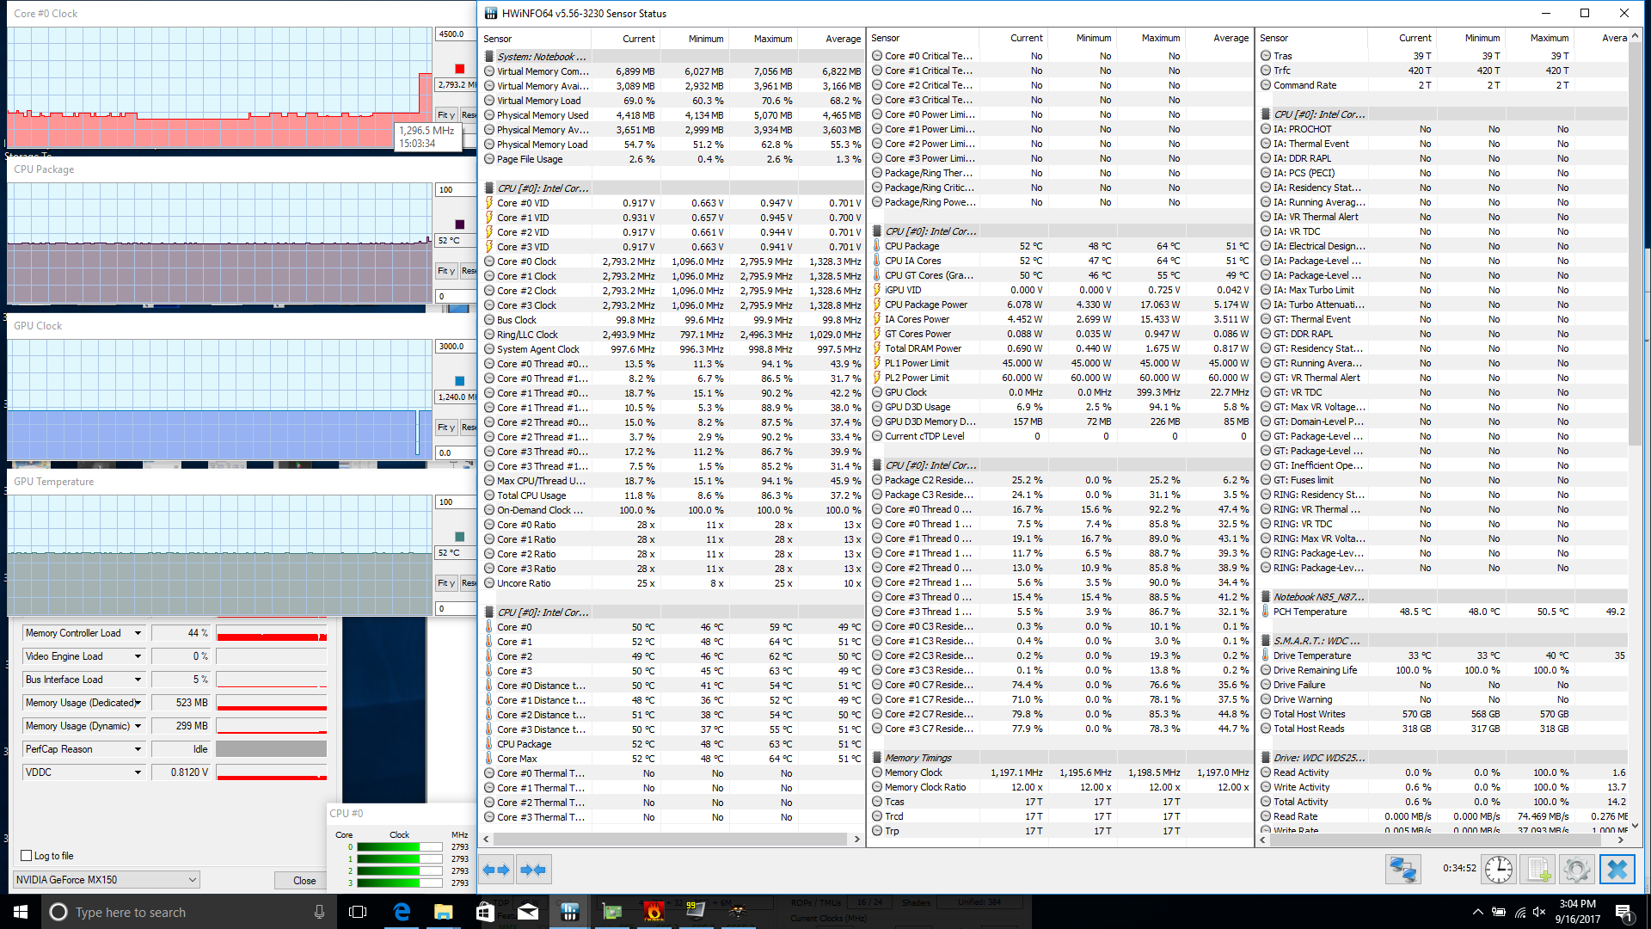The image size is (1651, 929).
Task: Click the Sensor column header in first panel
Action: coord(536,39)
